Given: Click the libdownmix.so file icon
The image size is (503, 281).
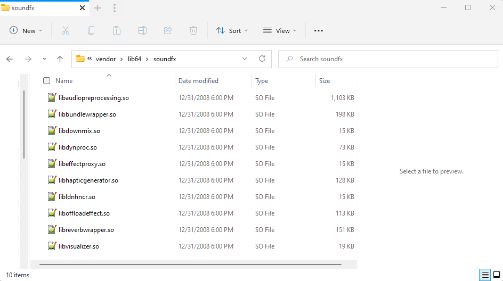Looking at the screenshot, I should click(x=52, y=130).
